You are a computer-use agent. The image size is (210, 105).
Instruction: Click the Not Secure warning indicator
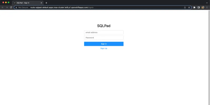[x=22, y=8]
